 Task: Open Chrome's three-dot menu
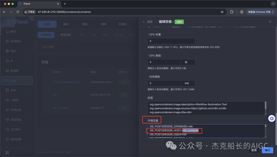[x=273, y=12]
